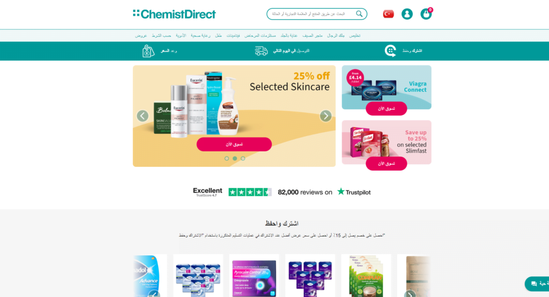
Task: Select the third carousel dot
Action: [243, 158]
